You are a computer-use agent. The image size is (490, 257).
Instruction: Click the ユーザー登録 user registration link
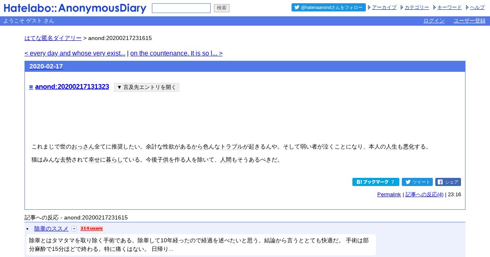pos(470,21)
